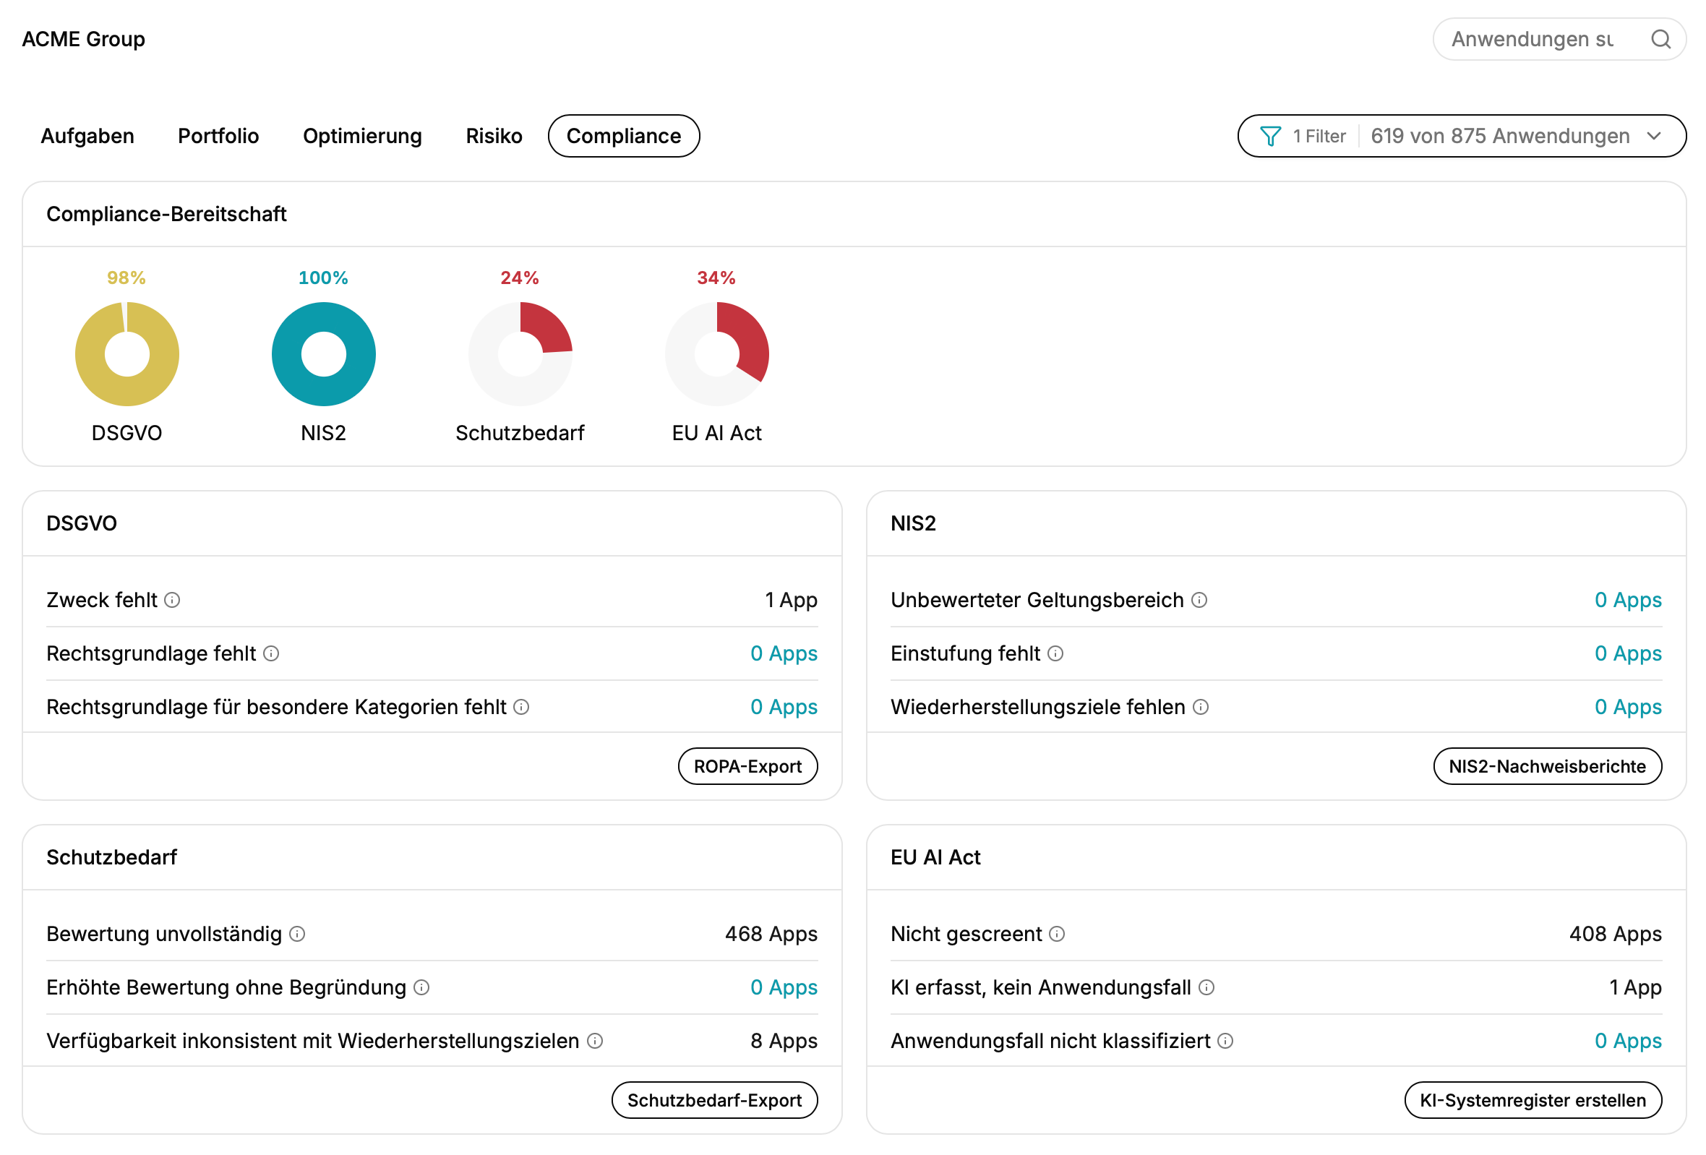
Task: Show info for Rechtsgrundlage für besondere Kategorien fehlt
Action: (521, 707)
